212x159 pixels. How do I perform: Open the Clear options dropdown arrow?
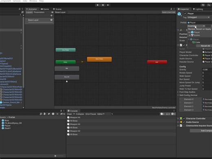74,114
